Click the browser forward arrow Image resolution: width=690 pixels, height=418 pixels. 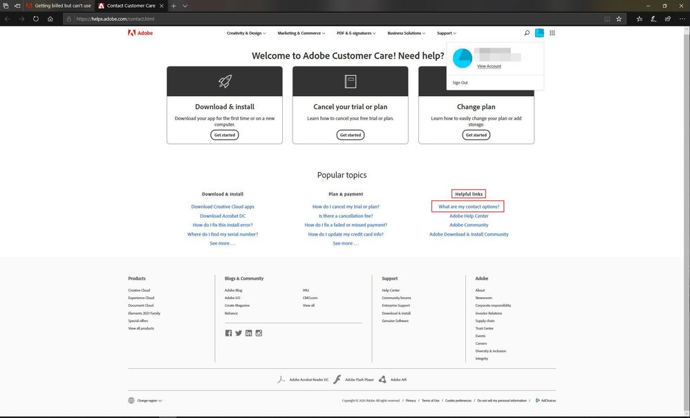[21, 19]
